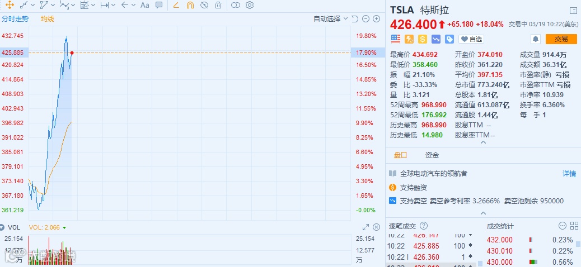Image resolution: width=581 pixels, height=267 pixels.
Task: Collapse the VOL indicator panel
Action: pyautogui.click(x=2, y=227)
